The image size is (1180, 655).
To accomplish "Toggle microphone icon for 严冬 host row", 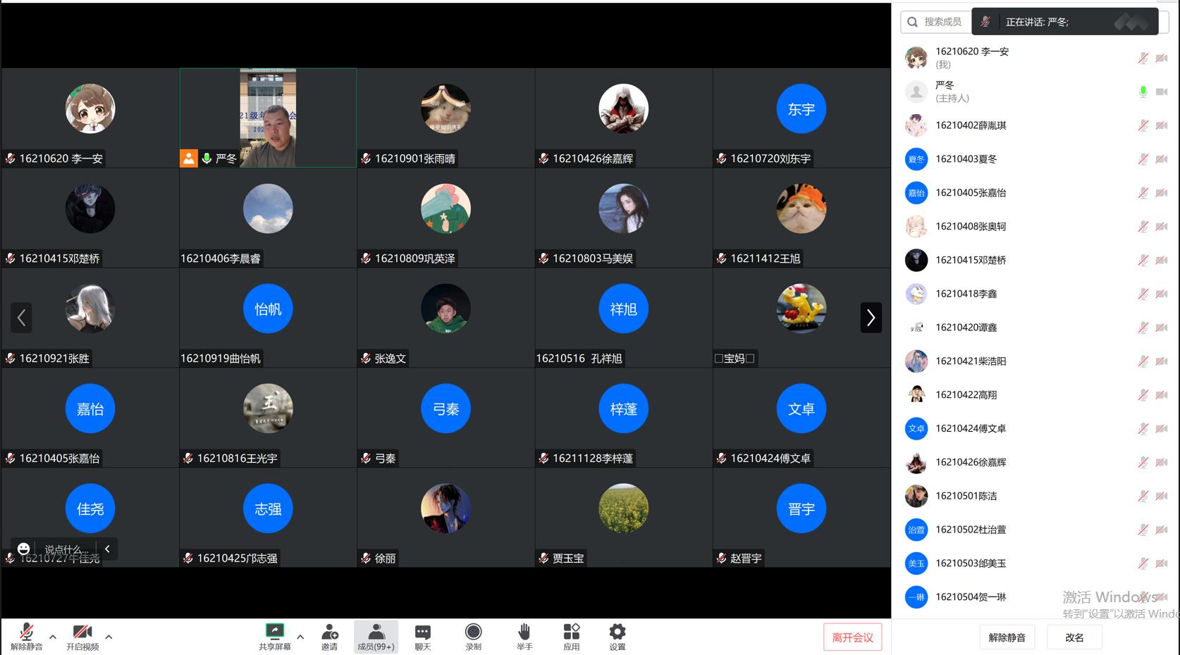I will (x=1143, y=92).
